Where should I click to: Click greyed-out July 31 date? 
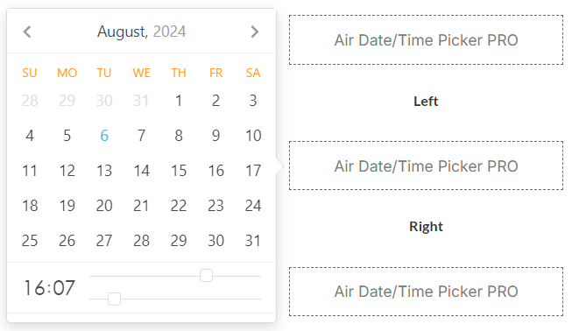[x=142, y=101]
